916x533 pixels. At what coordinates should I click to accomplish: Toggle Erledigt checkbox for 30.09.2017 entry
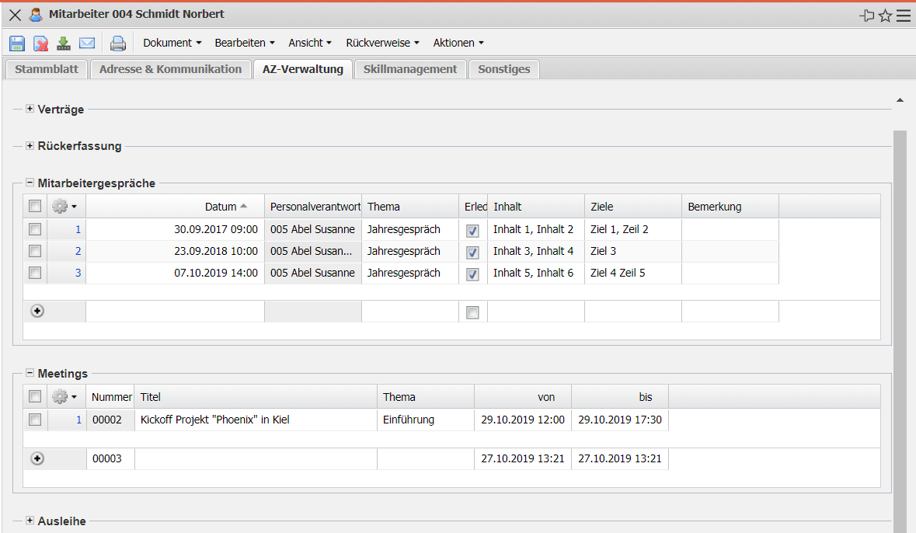pyautogui.click(x=472, y=231)
